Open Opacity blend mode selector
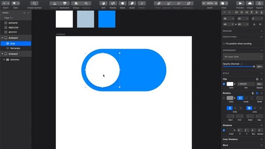 tap(241, 64)
